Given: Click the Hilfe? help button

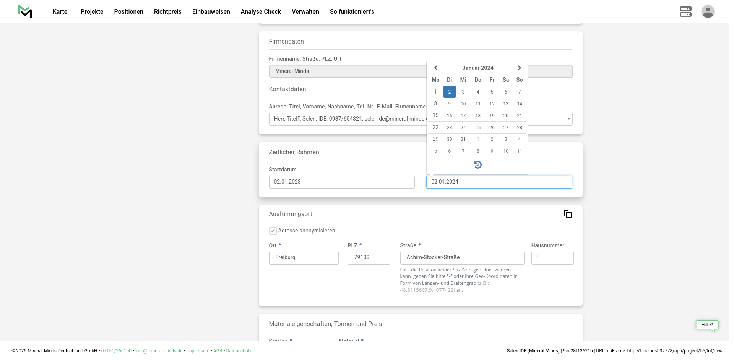Looking at the screenshot, I should click(707, 325).
